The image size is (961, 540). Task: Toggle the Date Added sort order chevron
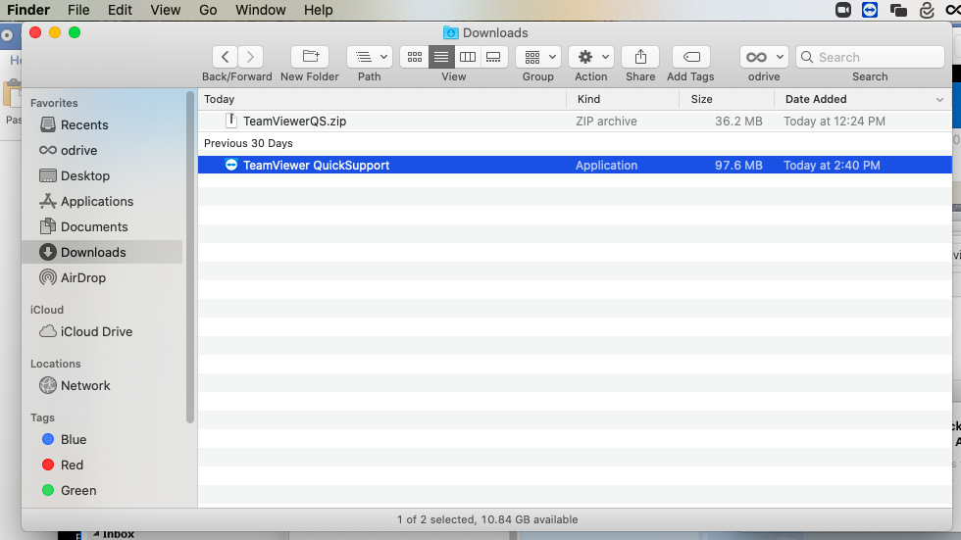(x=939, y=100)
